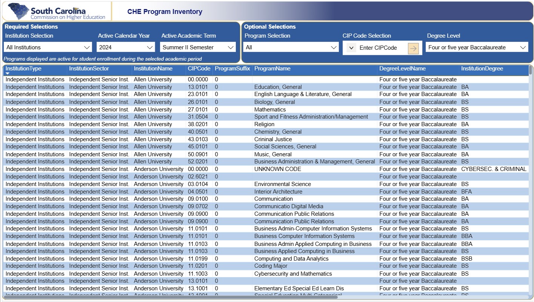The height and width of the screenshot is (302, 534).
Task: Click the table horizontal scrollbar
Action: click(171, 297)
